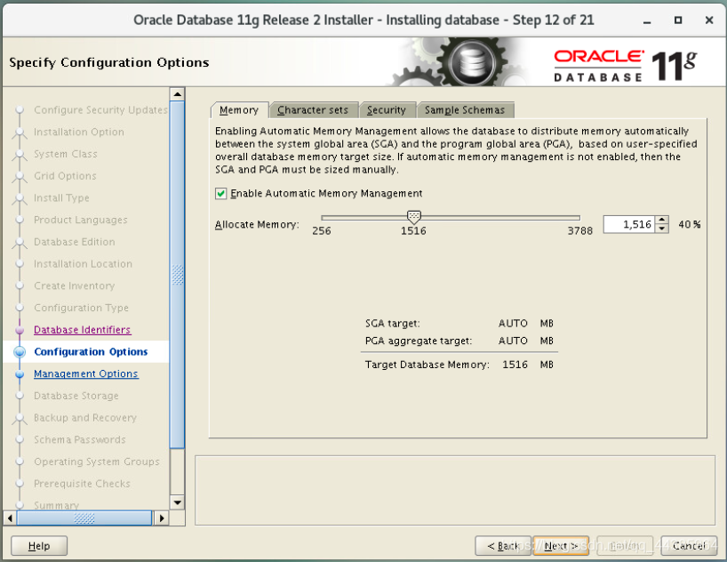Minimize the installer window
The image size is (727, 562).
point(647,20)
